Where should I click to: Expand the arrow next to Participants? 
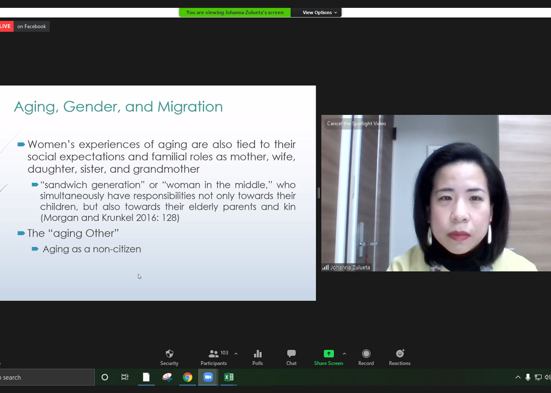pyautogui.click(x=236, y=354)
